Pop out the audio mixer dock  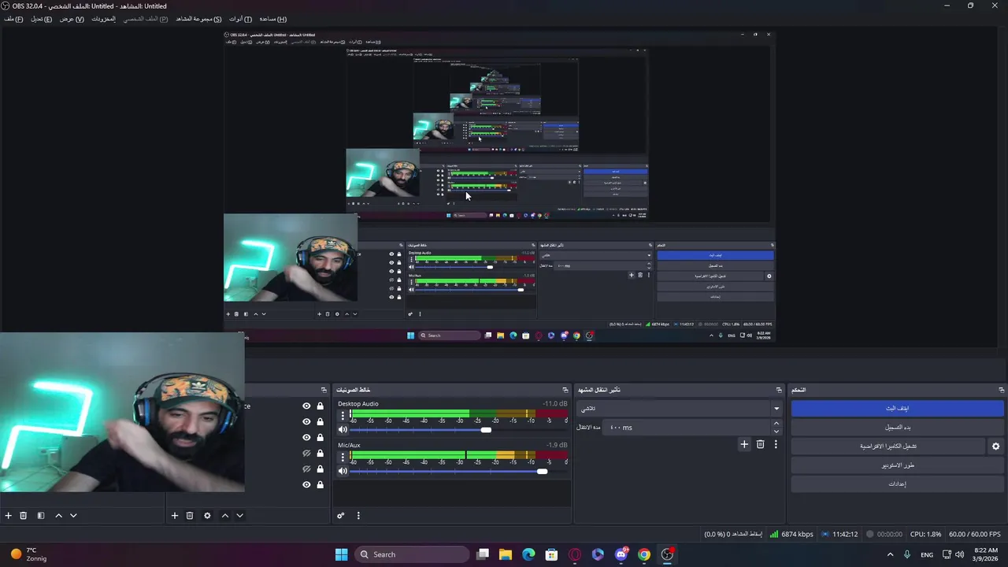(565, 390)
